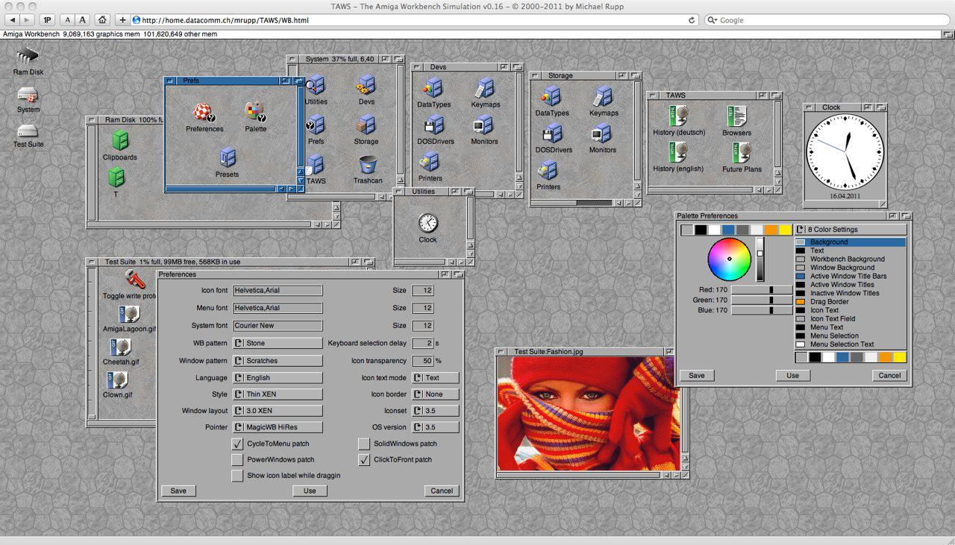Open the Browsers document in TAWS window

click(736, 117)
